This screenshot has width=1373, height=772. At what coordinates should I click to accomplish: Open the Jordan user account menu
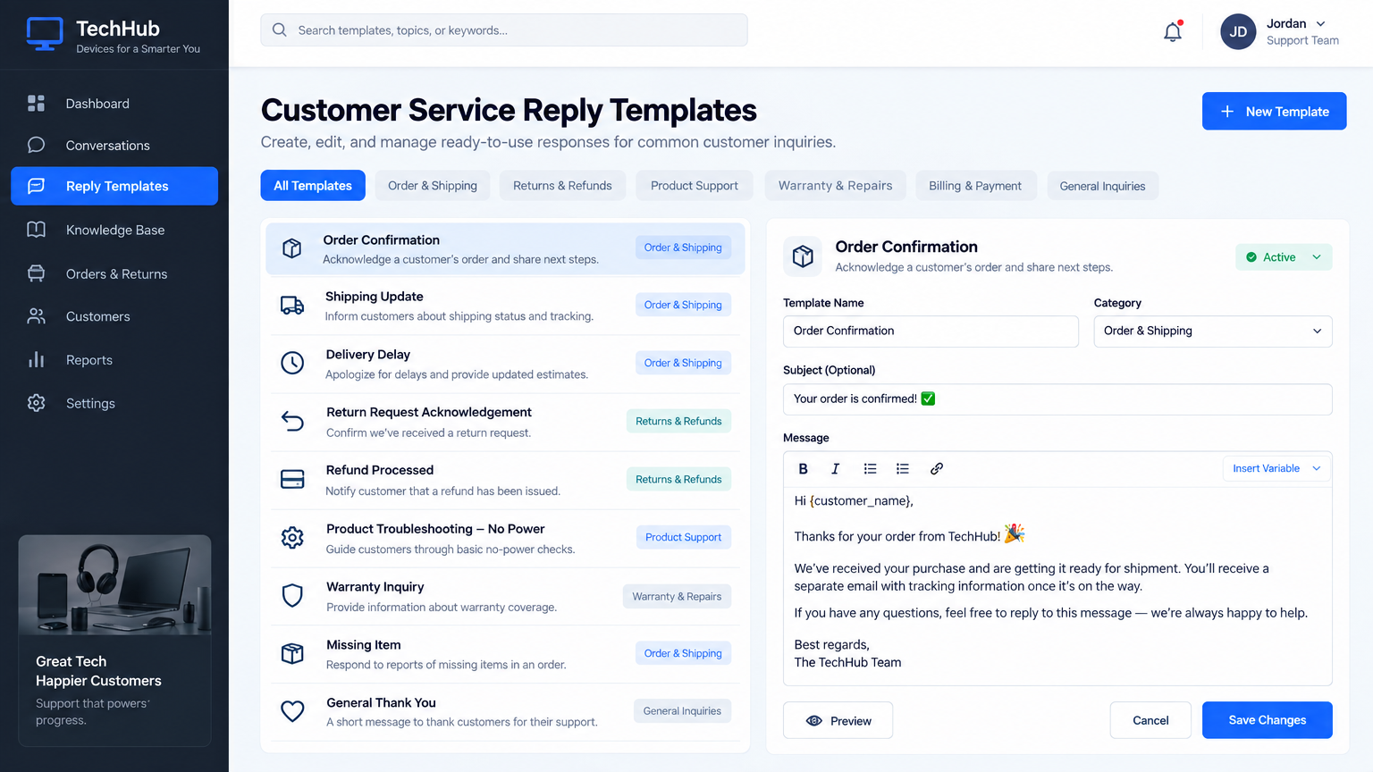point(1282,32)
